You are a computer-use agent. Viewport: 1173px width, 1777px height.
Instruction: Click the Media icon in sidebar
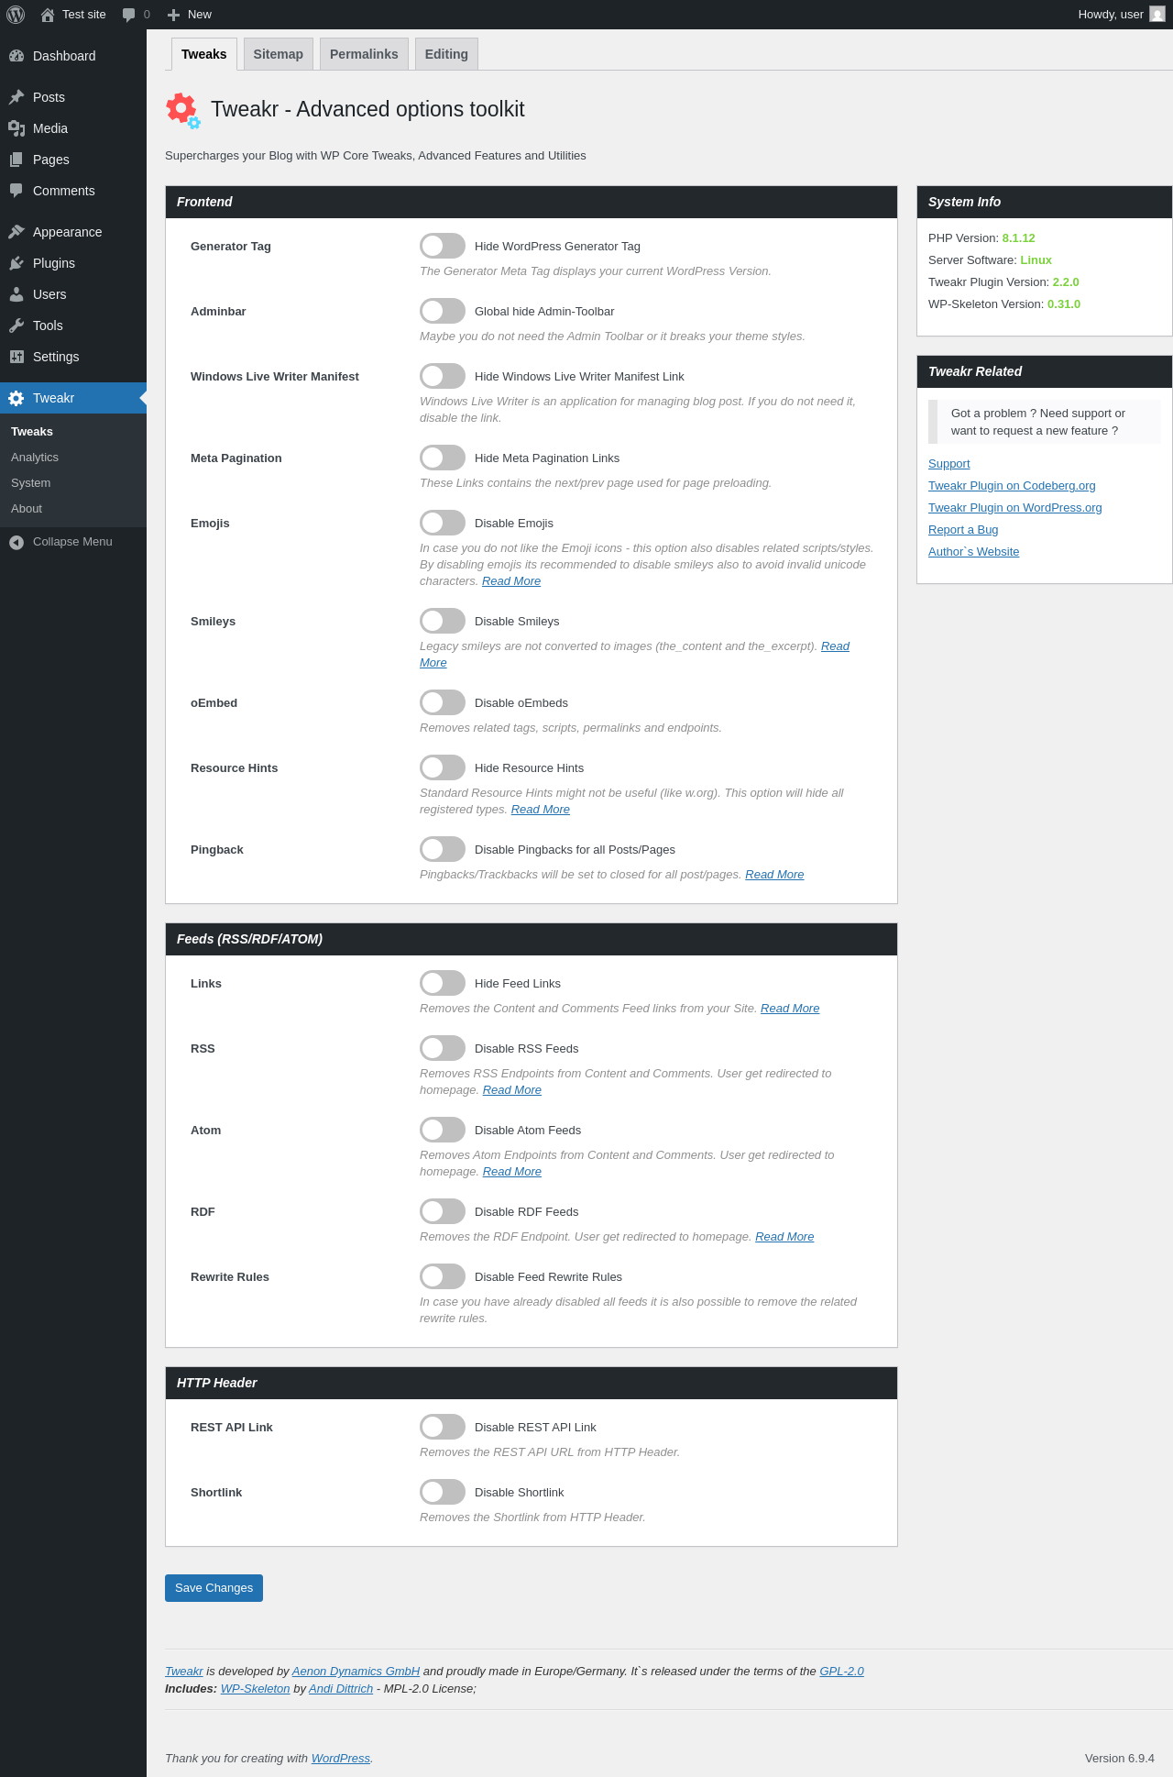click(16, 128)
